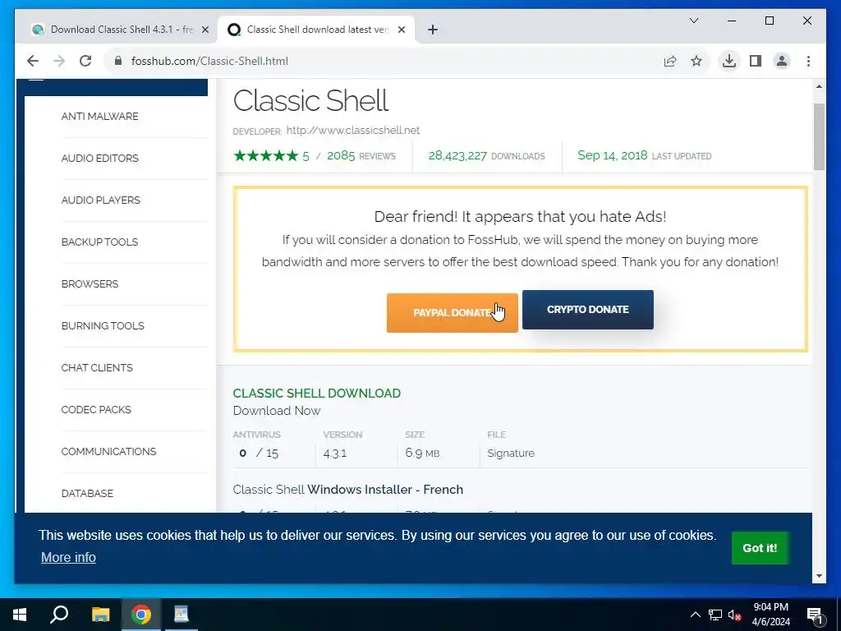Open taskbar clock 9:04 PM

770,615
